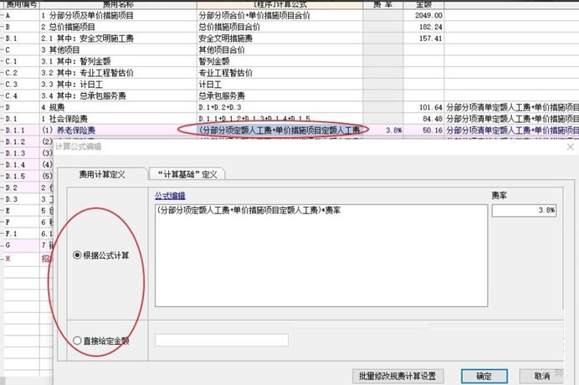This screenshot has height=385, width=579.
Task: Open the "计算基础"定义 tab
Action: (187, 174)
